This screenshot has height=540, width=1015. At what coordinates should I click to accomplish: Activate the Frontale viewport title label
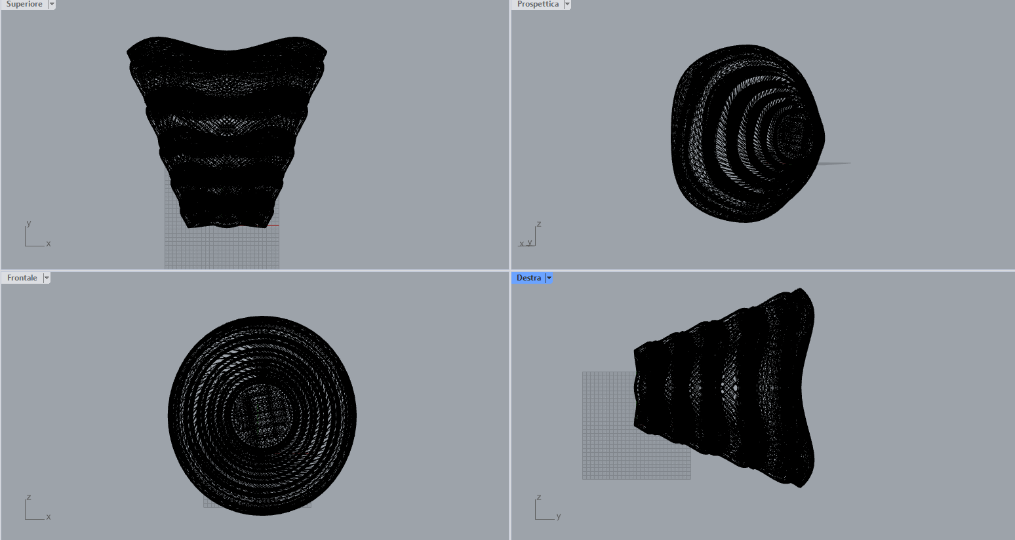point(22,278)
